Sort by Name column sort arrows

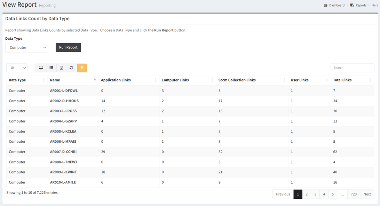coord(95,80)
